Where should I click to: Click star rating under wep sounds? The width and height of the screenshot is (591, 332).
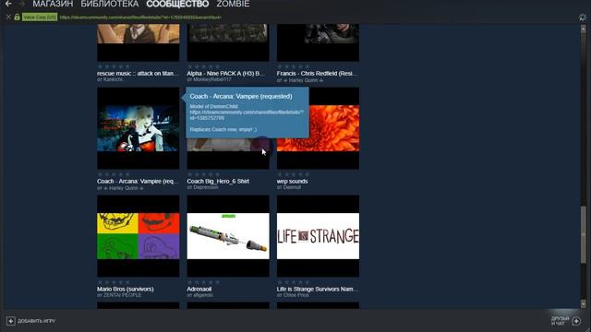294,174
